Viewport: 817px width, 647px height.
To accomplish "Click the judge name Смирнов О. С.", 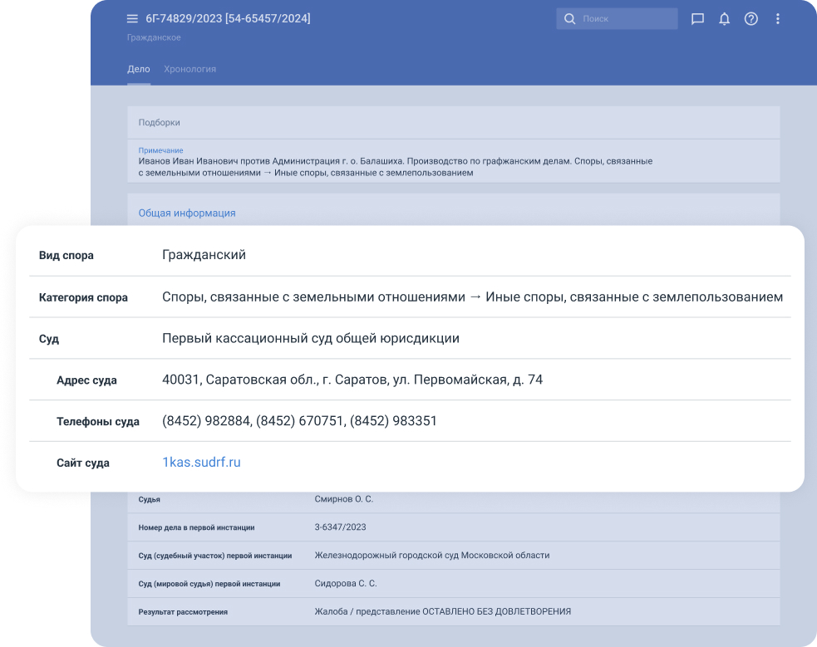I will click(x=344, y=500).
